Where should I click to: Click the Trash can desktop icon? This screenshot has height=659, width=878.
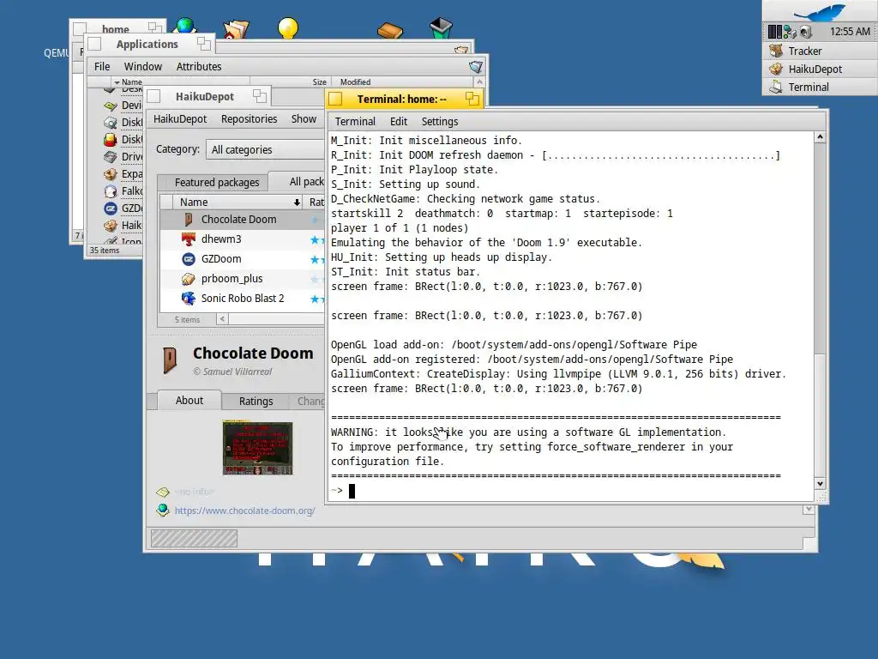441,27
